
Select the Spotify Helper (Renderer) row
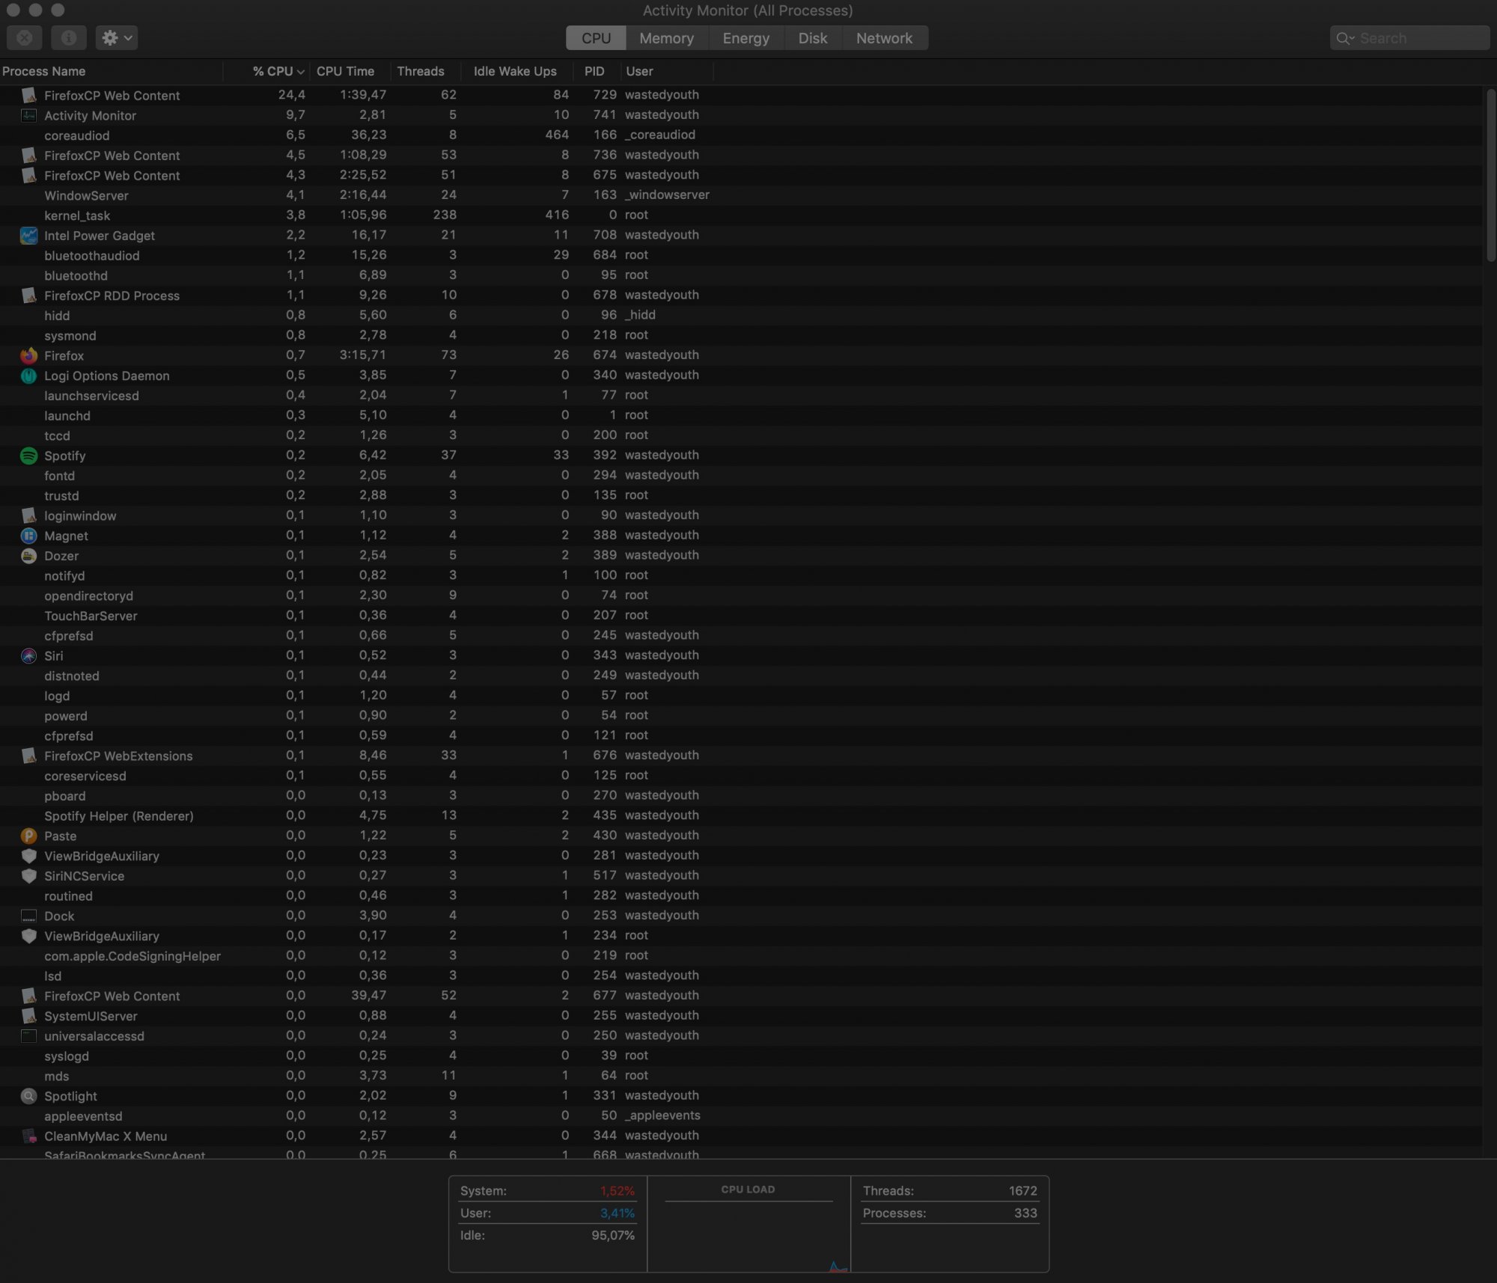[741, 815]
